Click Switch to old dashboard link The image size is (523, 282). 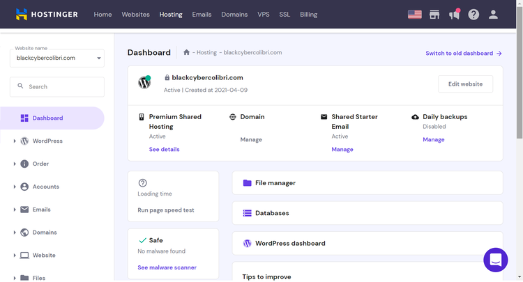pos(464,54)
